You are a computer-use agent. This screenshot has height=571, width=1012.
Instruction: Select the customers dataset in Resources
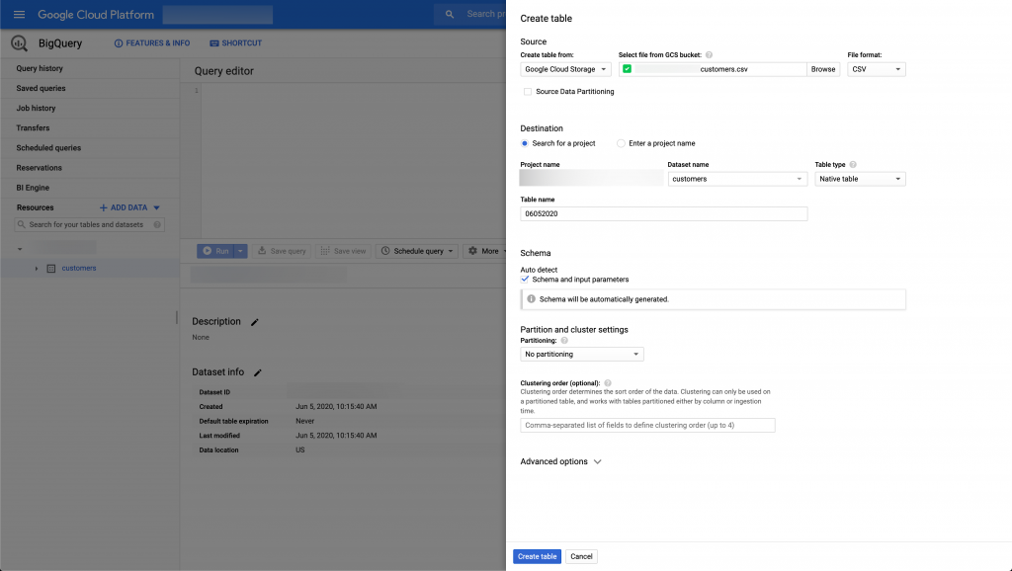(79, 269)
